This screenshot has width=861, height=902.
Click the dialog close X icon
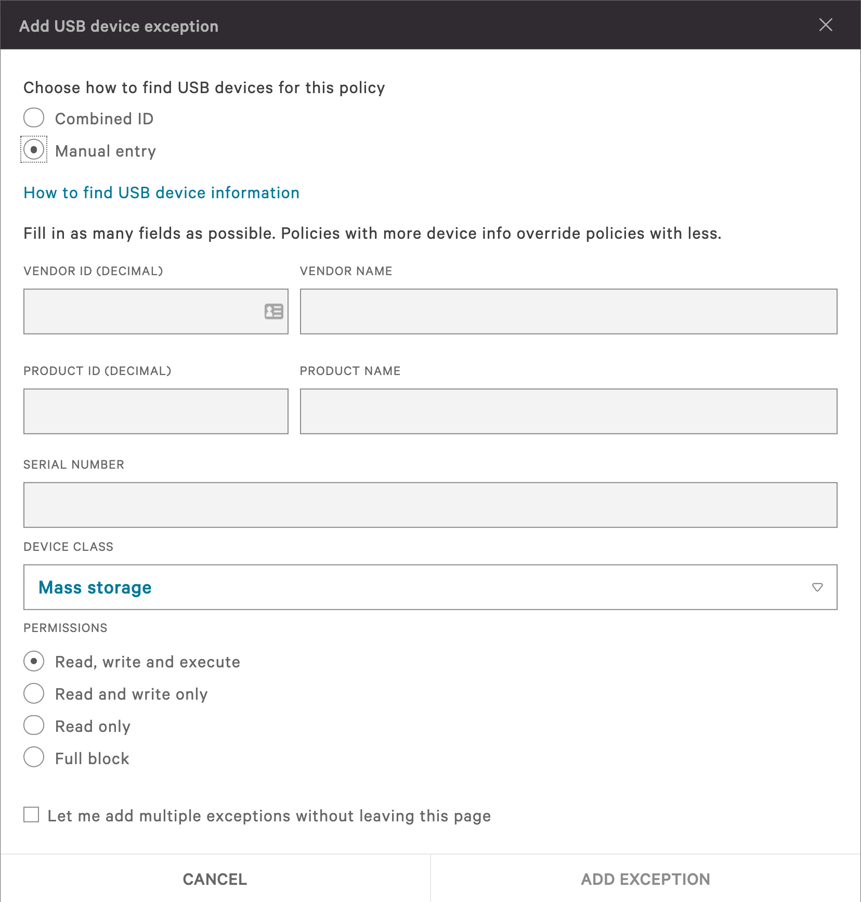pyautogui.click(x=826, y=25)
